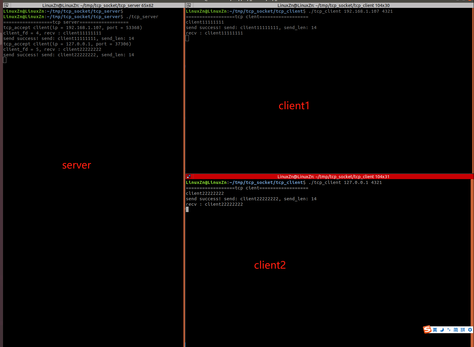Image resolution: width=474 pixels, height=347 pixels.
Task: Click the cursor block in the server pane
Action: pos(5,60)
